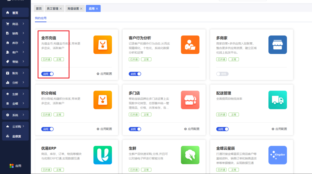
Task: Disable the 金币充值 enable switch
Action: click(47, 74)
